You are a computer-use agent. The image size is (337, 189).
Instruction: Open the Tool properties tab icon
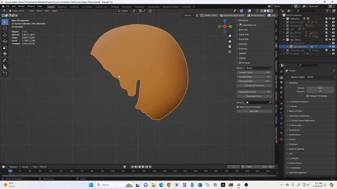coord(281,71)
